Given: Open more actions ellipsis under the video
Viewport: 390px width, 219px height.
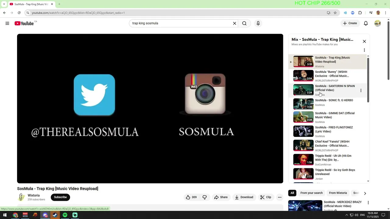Looking at the screenshot, I should click(x=280, y=197).
